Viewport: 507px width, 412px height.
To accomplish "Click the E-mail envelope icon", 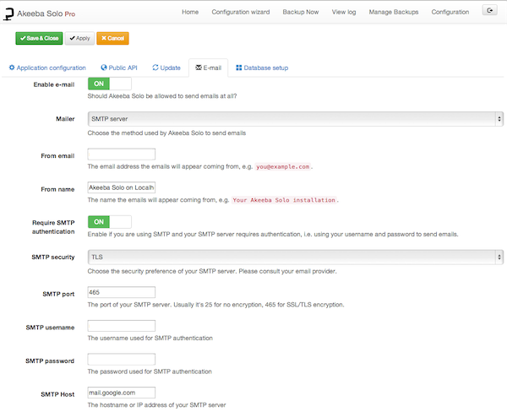I will pos(199,68).
